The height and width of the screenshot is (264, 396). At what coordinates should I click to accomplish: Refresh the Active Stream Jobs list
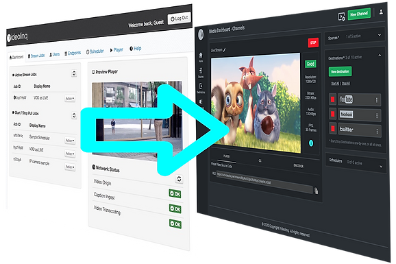click(x=74, y=73)
